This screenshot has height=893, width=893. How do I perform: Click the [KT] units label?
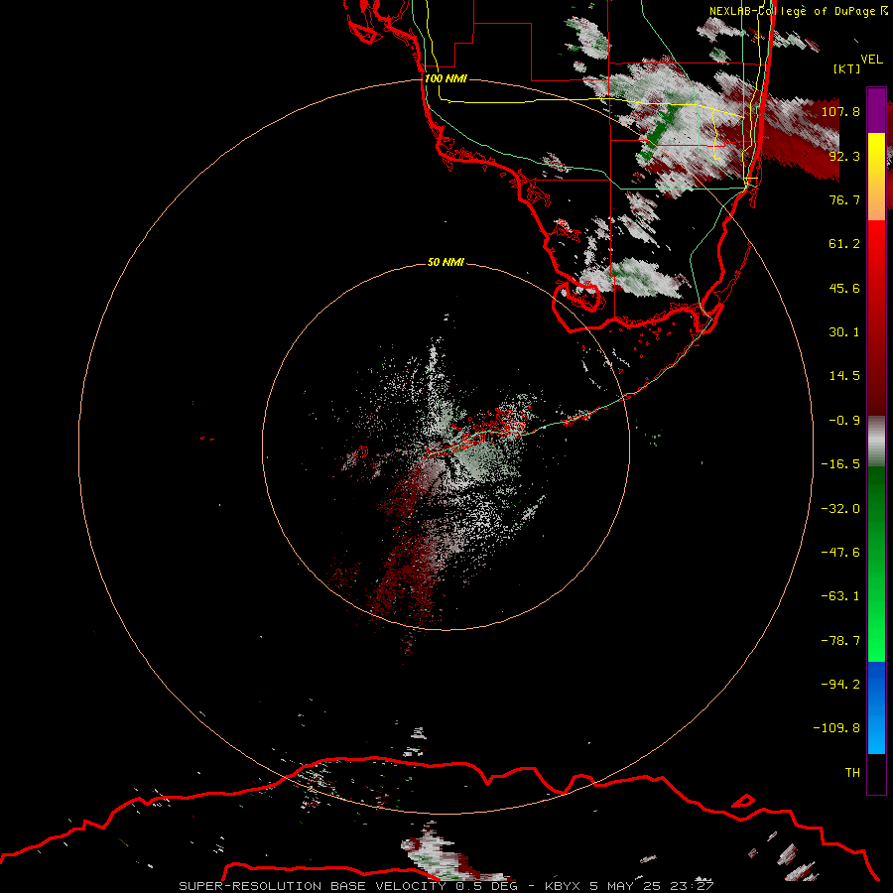[847, 68]
